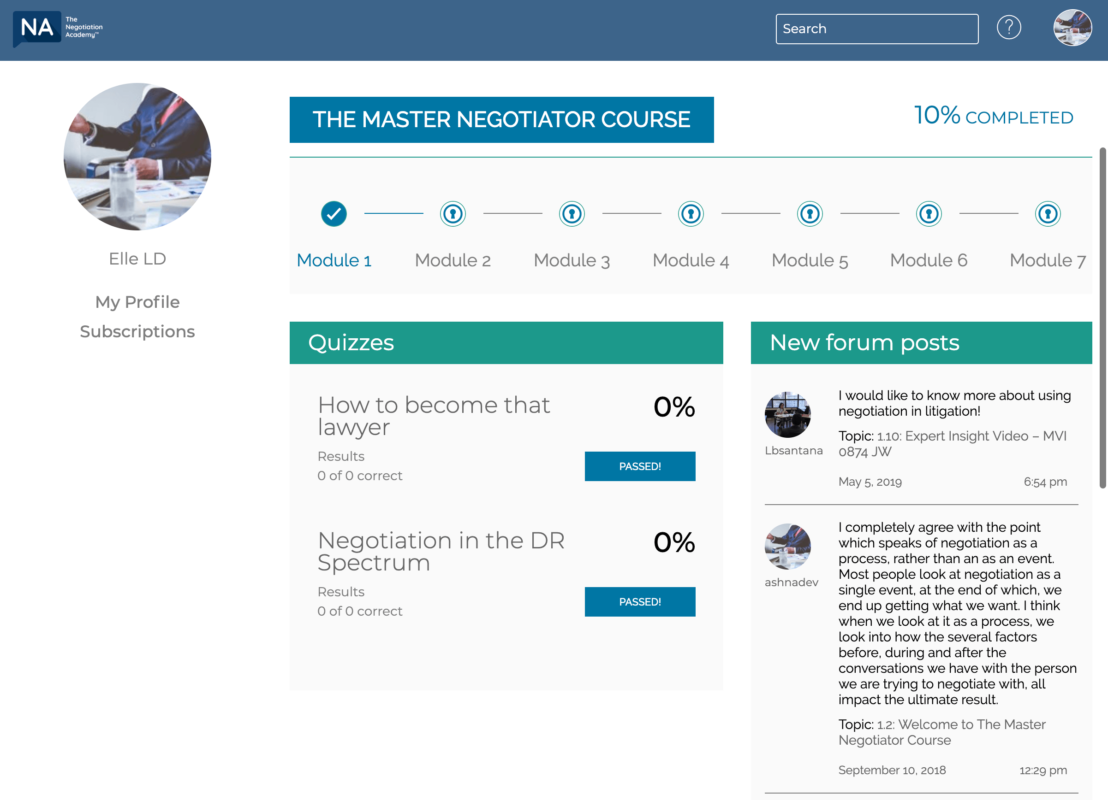Select the Module 7 label
The height and width of the screenshot is (800, 1108).
click(1048, 260)
